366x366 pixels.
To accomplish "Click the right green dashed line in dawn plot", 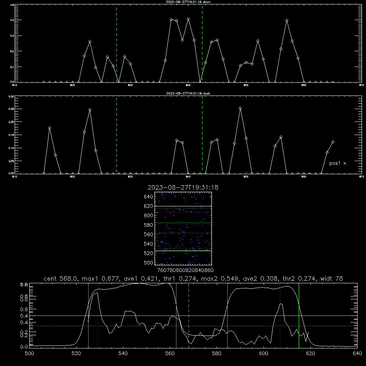I will (202, 43).
